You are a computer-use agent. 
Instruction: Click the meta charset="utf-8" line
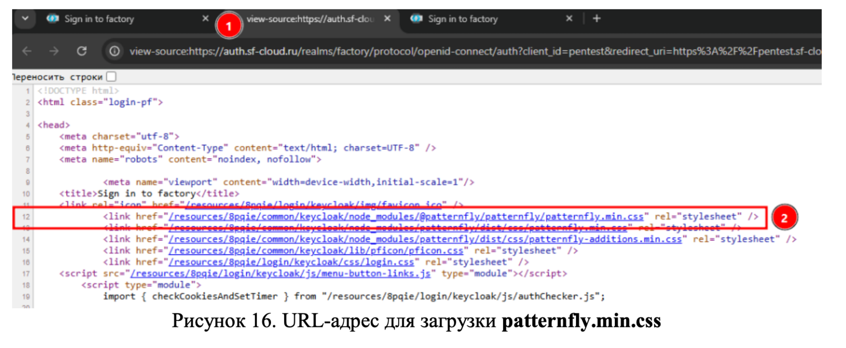click(x=119, y=136)
